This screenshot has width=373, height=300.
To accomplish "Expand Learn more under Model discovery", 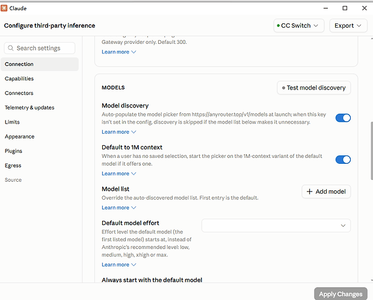I will 119,132.
